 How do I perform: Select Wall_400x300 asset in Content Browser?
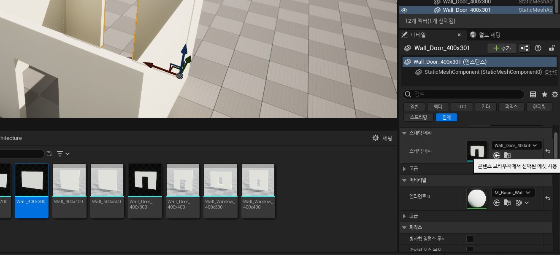pyautogui.click(x=32, y=191)
